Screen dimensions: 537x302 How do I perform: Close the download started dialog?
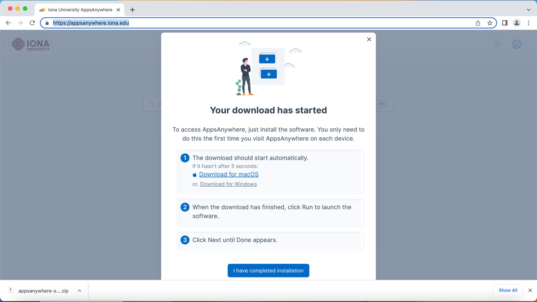[x=369, y=39]
